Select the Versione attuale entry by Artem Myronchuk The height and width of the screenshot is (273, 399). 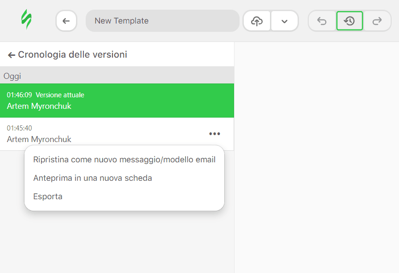pos(117,101)
